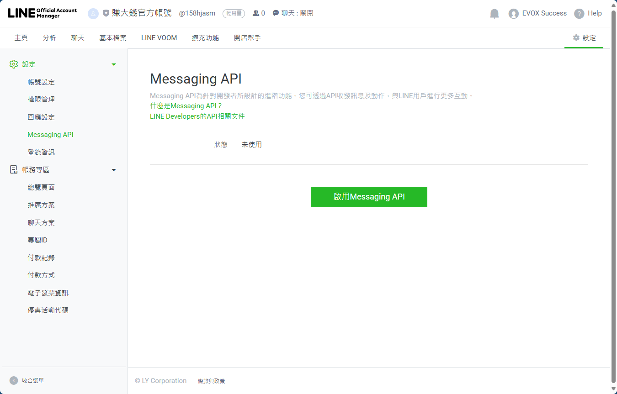Open the 基本檔案 tab
This screenshot has width=617, height=394.
(x=113, y=38)
